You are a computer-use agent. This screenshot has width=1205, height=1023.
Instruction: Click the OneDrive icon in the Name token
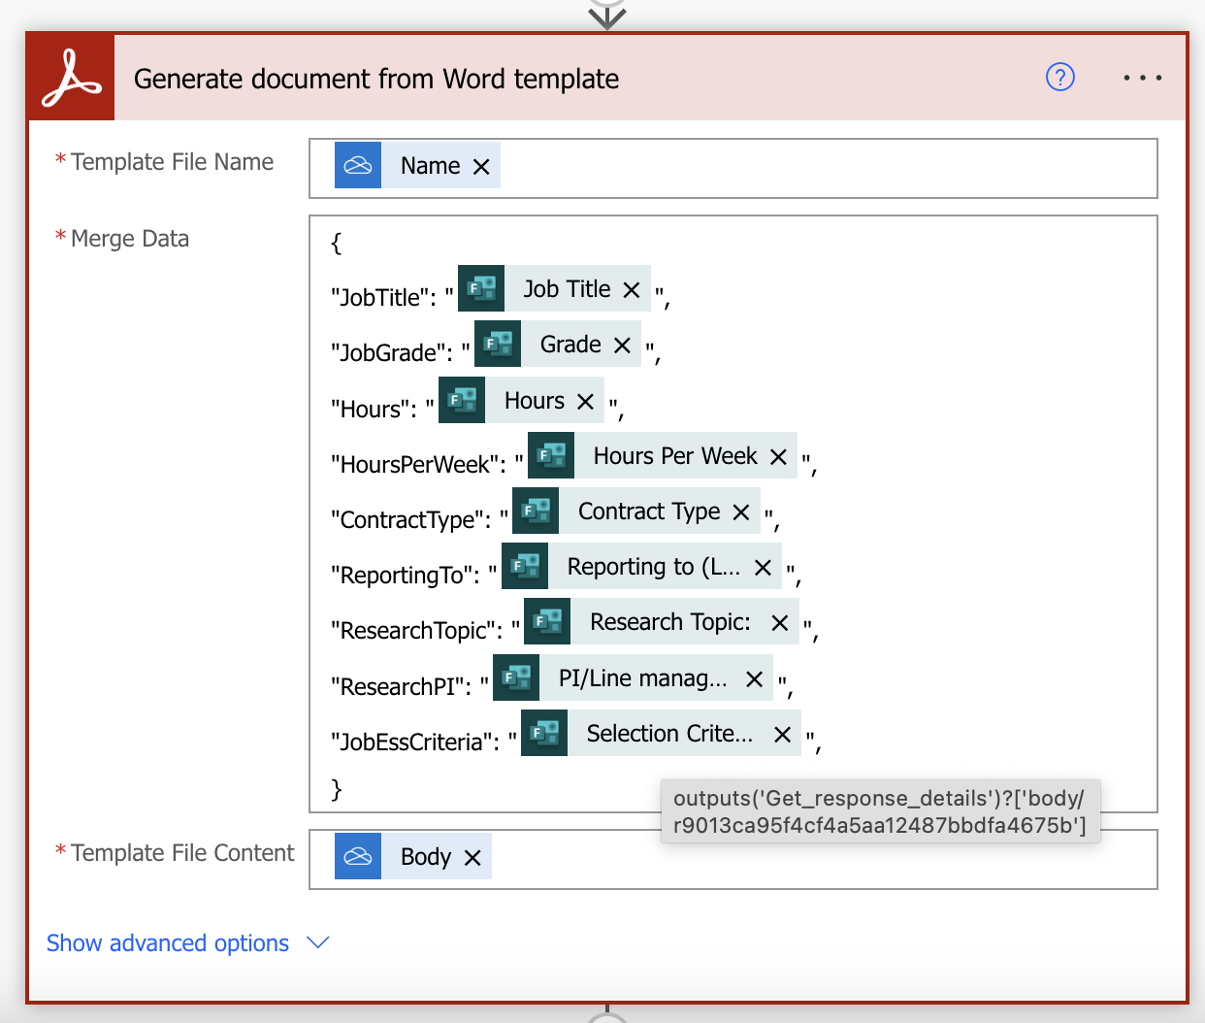pos(358,165)
